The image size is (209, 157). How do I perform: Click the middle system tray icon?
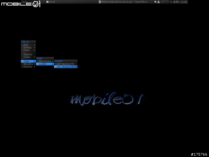point(158,2)
